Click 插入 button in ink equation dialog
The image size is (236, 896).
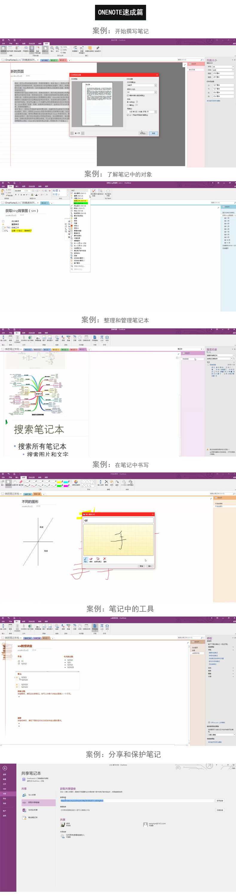point(150,566)
